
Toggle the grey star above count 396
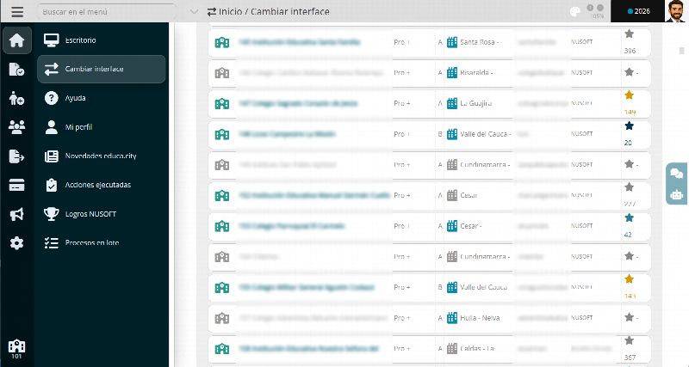[630, 34]
